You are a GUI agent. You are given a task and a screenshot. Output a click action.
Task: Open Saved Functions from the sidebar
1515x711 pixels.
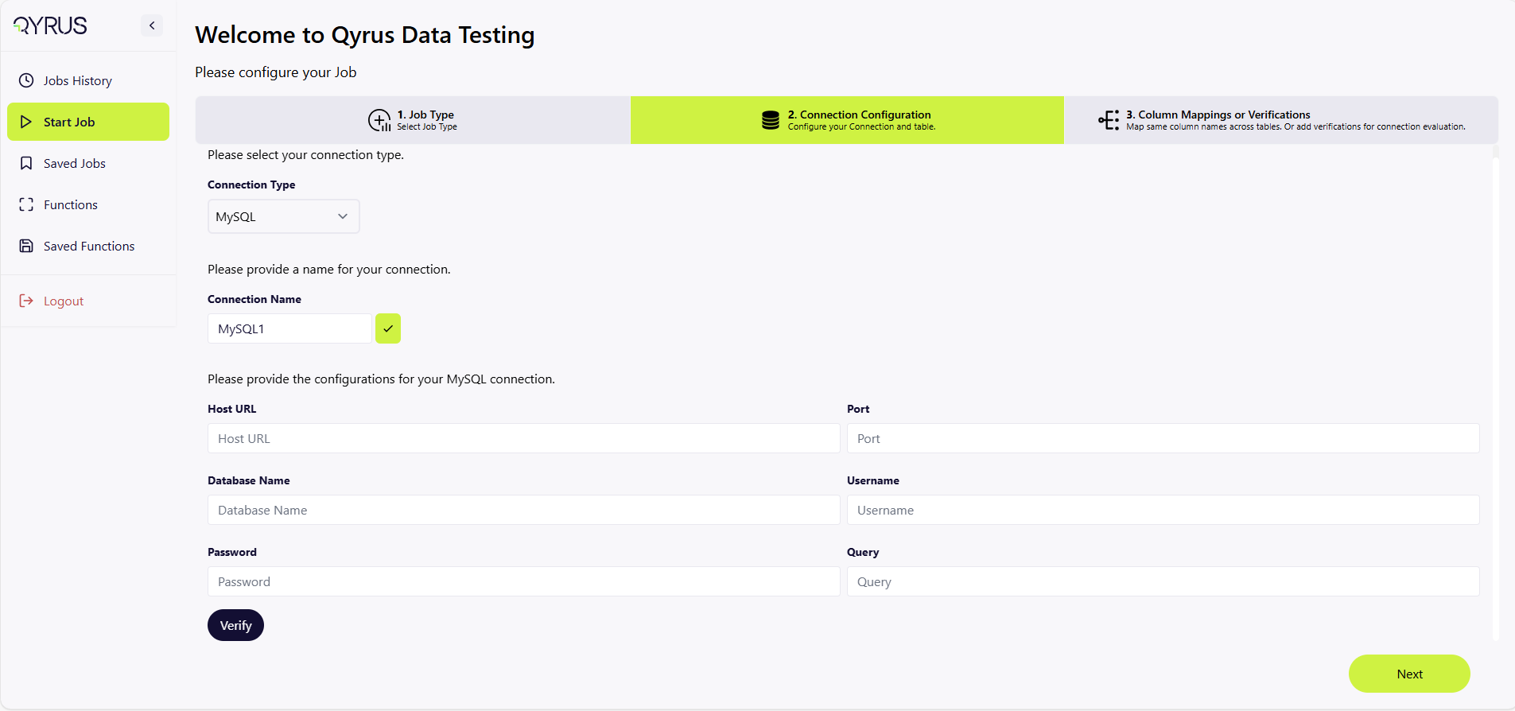coord(89,246)
